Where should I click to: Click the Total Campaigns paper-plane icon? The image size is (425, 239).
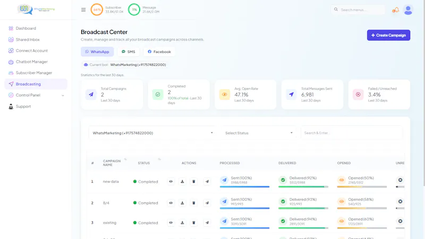click(x=91, y=95)
